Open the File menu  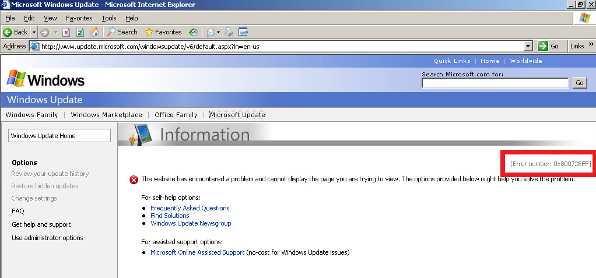tap(10, 18)
